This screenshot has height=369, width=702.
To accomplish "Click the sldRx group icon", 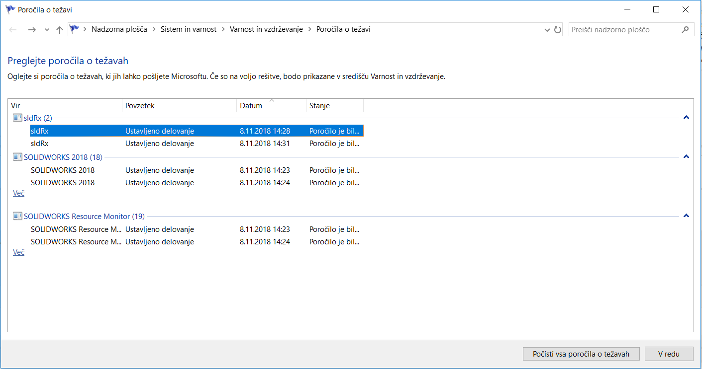I will tap(17, 118).
